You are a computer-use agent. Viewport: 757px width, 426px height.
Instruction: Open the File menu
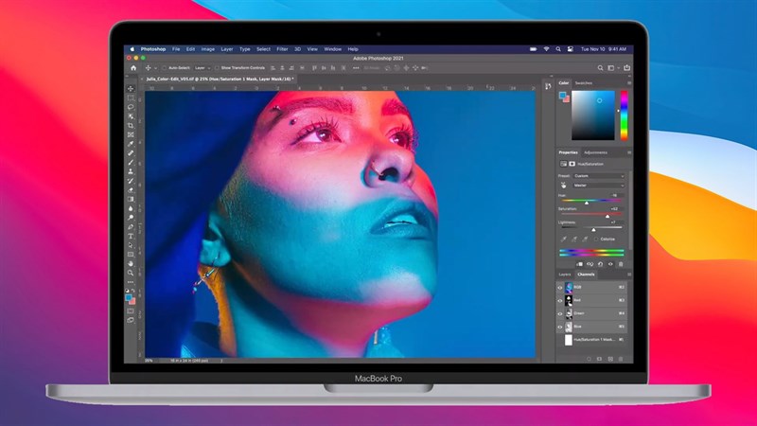tap(176, 49)
